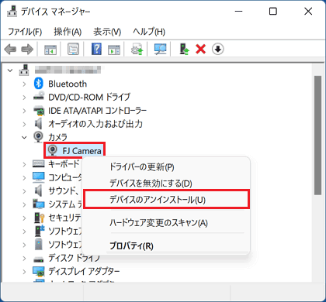Click the DVD/CD-ROM drive icon
The width and height of the screenshot is (326, 302).
pyautogui.click(x=39, y=97)
